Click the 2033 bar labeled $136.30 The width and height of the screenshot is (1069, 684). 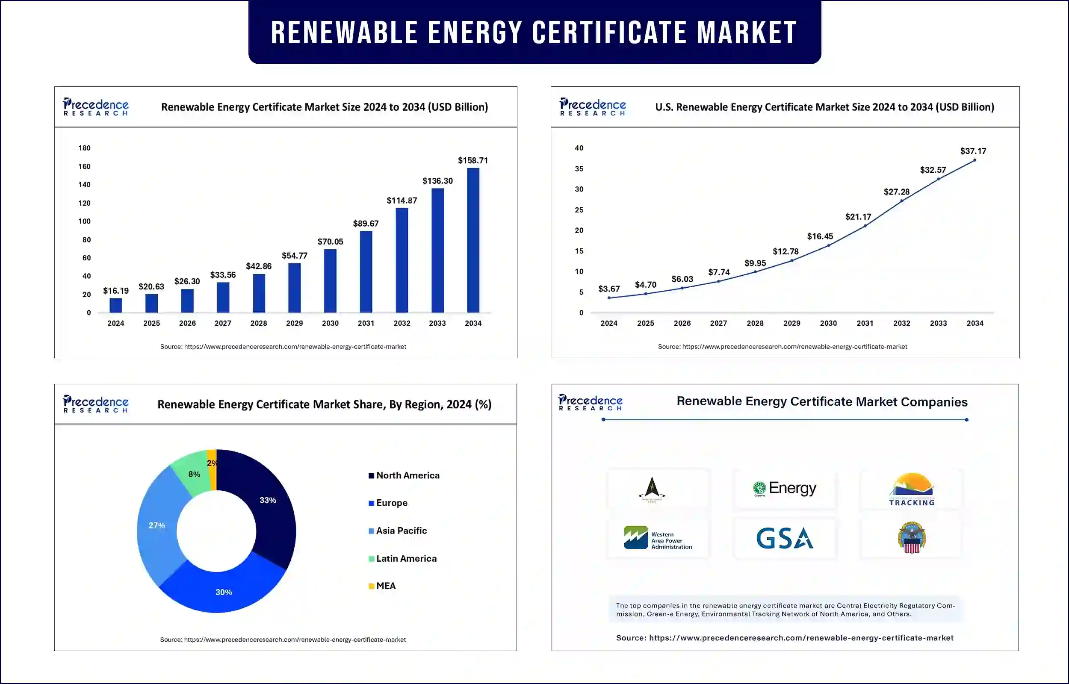[437, 251]
